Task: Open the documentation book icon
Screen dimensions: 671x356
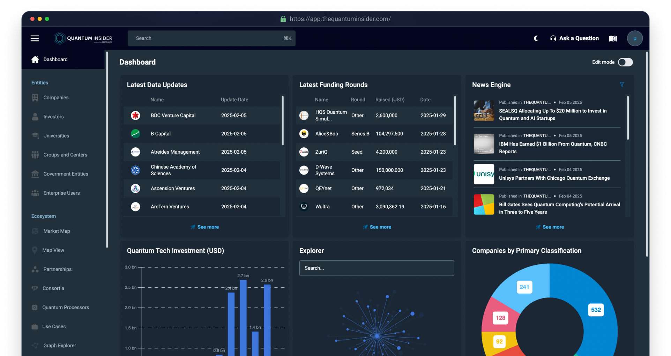Action: [x=613, y=38]
